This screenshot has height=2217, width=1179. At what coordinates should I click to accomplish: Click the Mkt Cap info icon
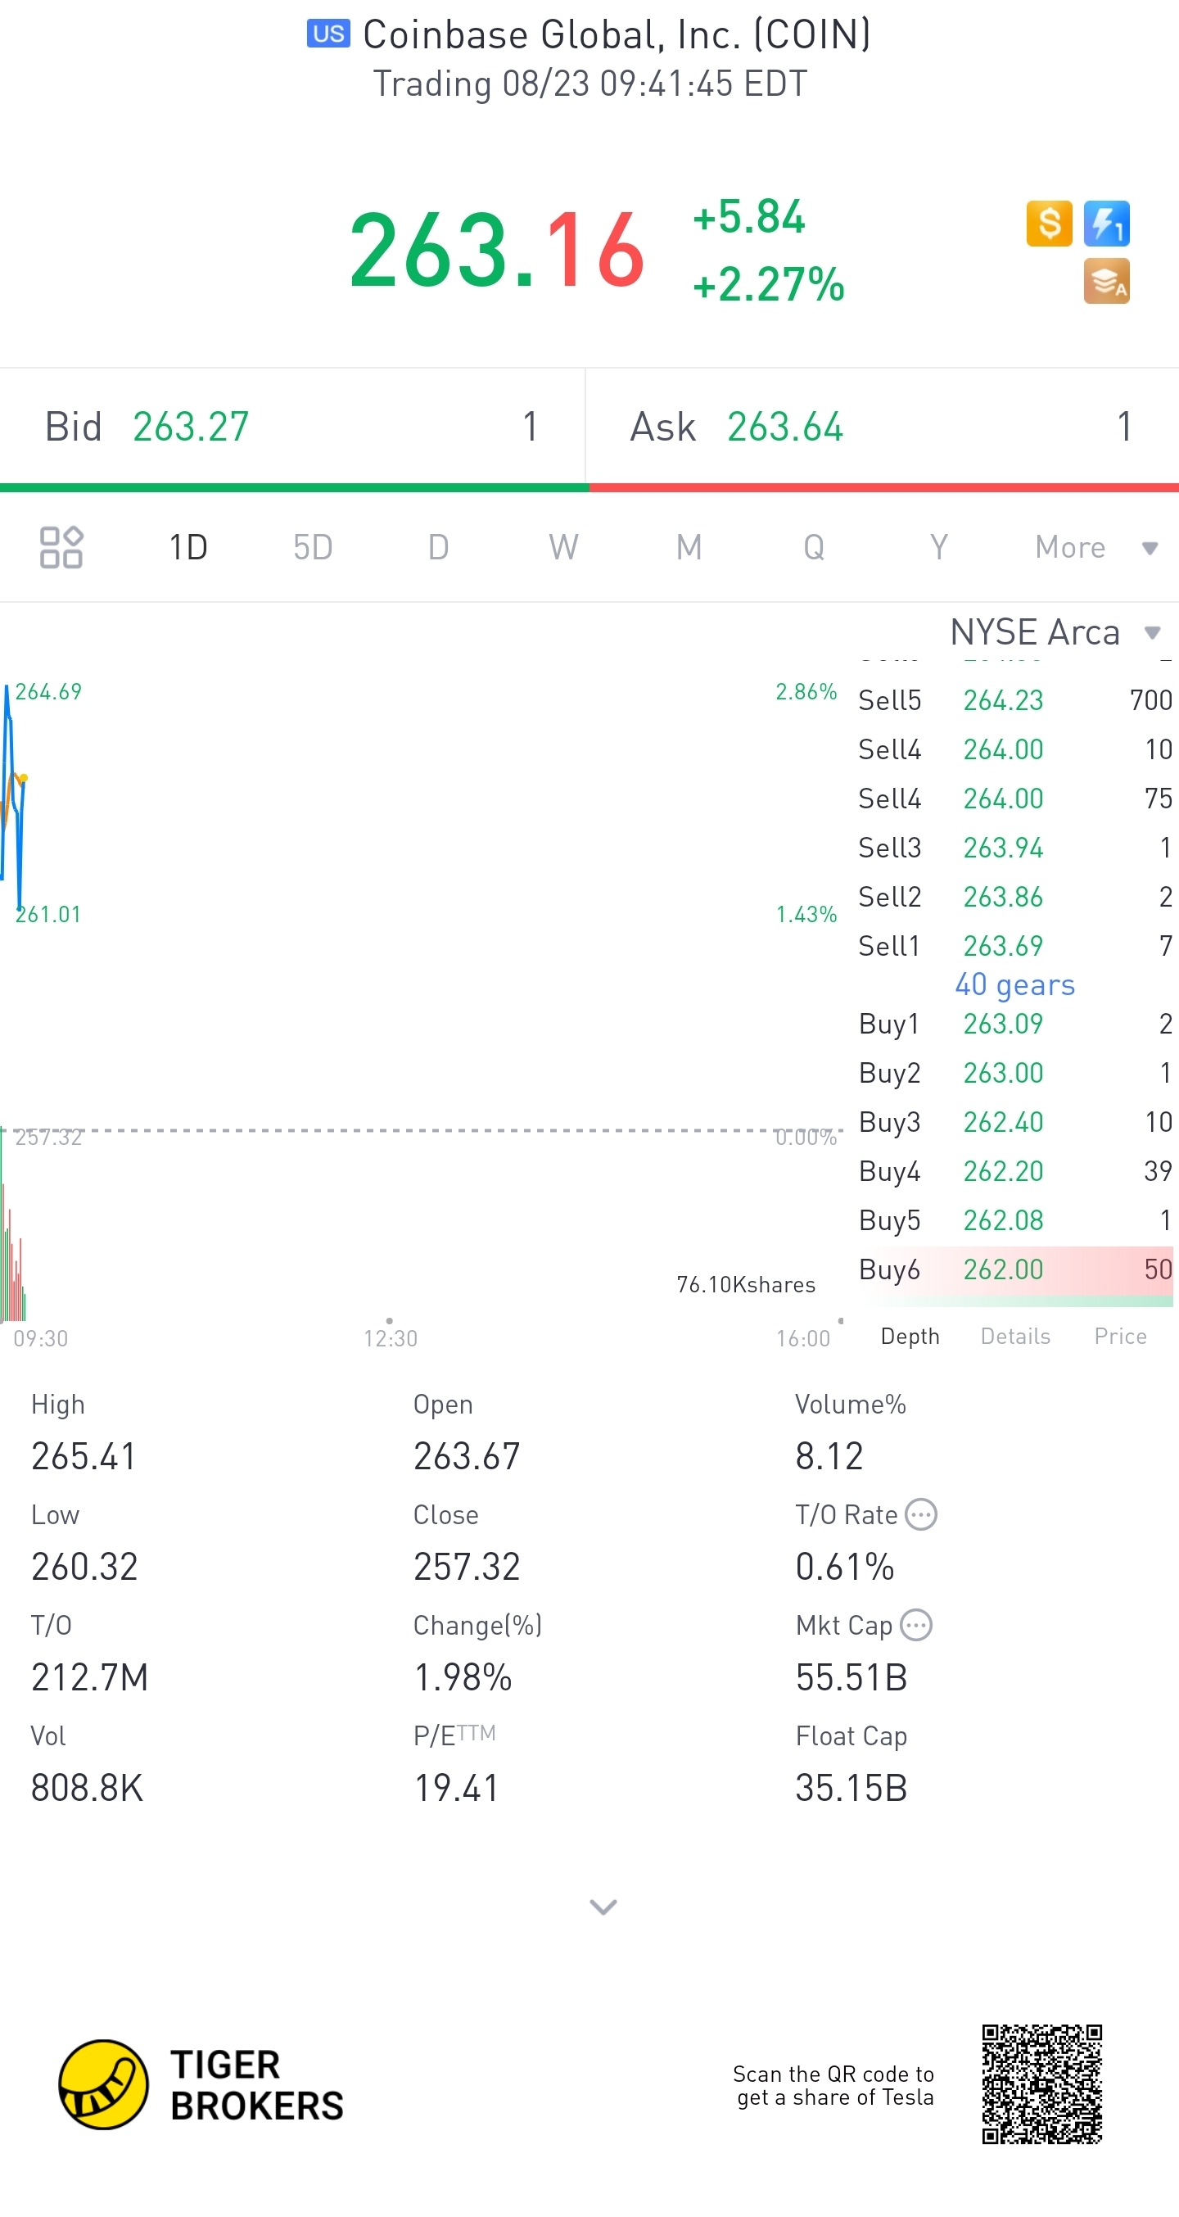click(915, 1625)
